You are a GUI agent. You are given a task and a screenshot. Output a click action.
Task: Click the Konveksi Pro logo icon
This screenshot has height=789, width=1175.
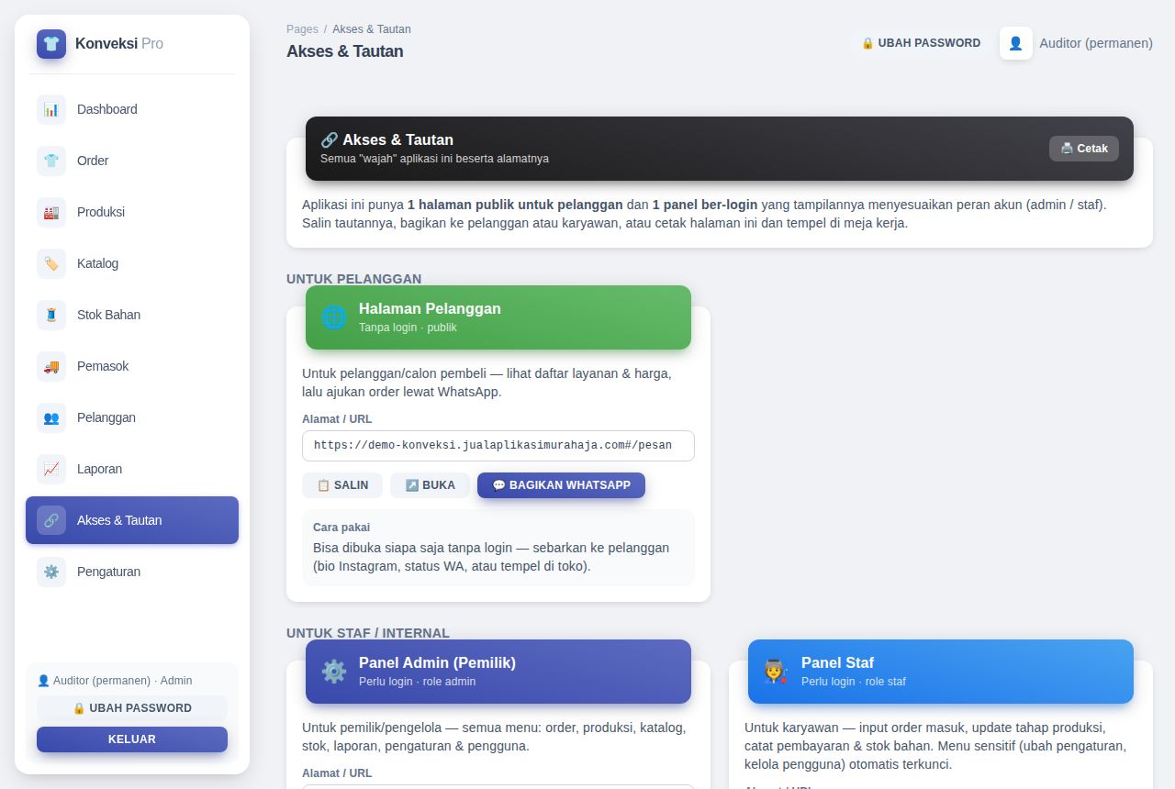pyautogui.click(x=51, y=44)
